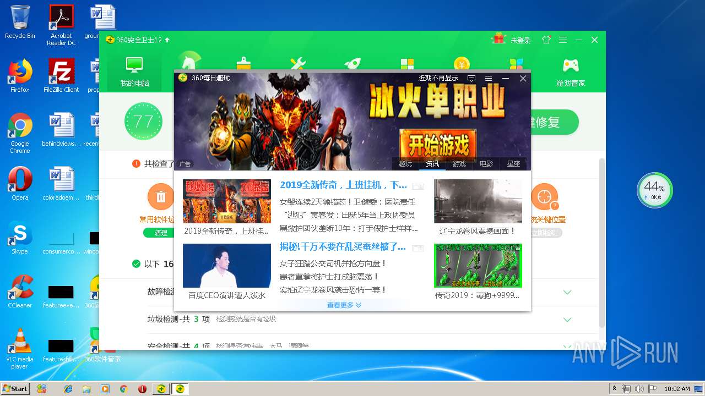705x396 pixels.
Task: Show hidden system tray icons arrow
Action: [x=614, y=389]
